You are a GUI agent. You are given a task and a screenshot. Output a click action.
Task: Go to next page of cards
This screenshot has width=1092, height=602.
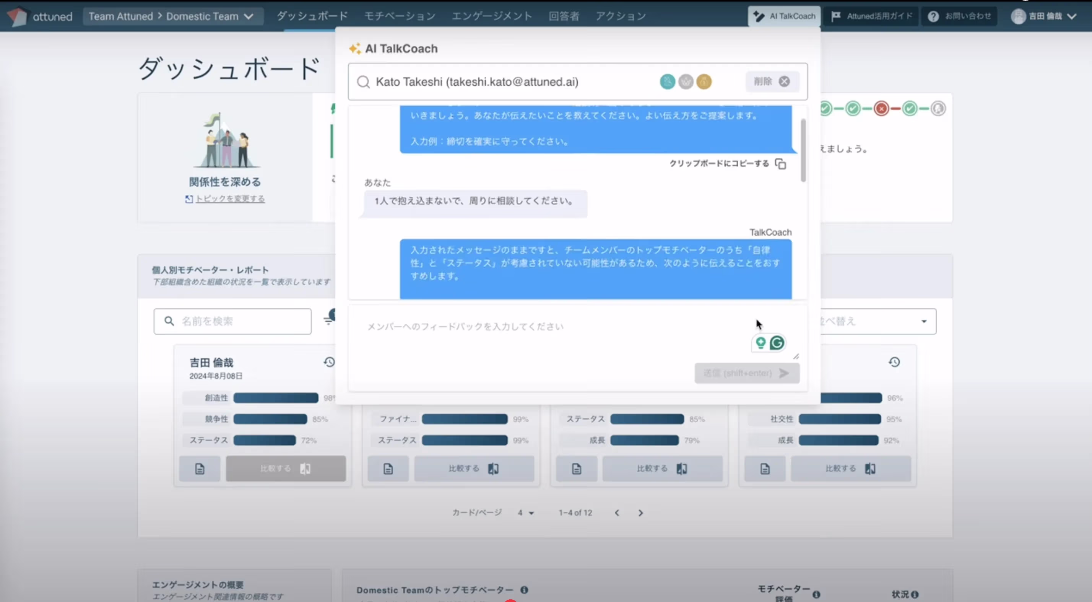tap(640, 513)
